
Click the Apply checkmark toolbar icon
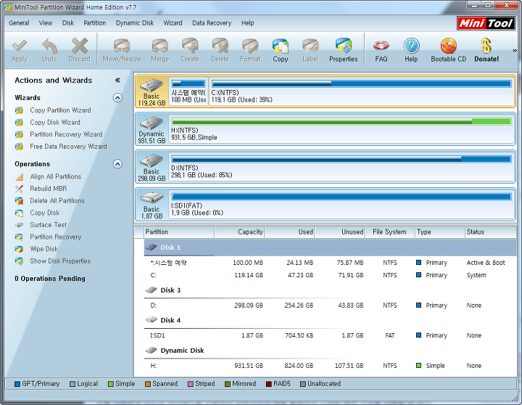pos(20,50)
